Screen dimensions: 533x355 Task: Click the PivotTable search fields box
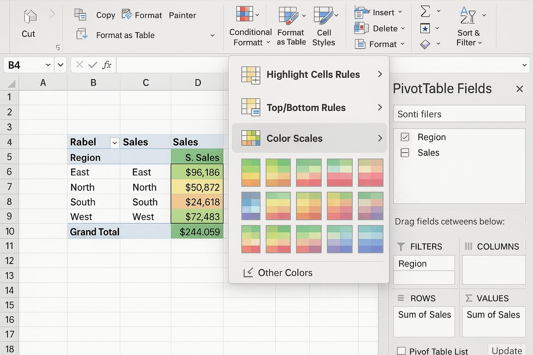(x=459, y=114)
